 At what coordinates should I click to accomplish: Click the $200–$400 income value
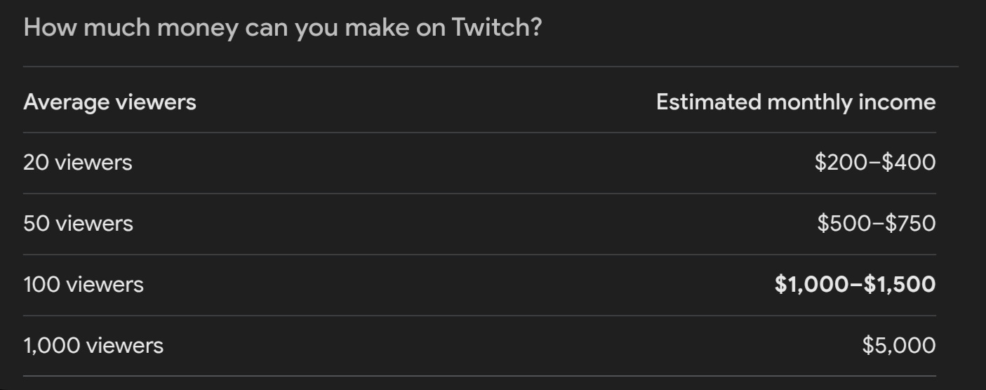tap(874, 163)
